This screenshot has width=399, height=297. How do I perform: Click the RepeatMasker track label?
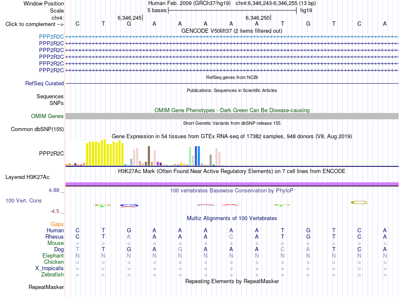pyautogui.click(x=46, y=287)
